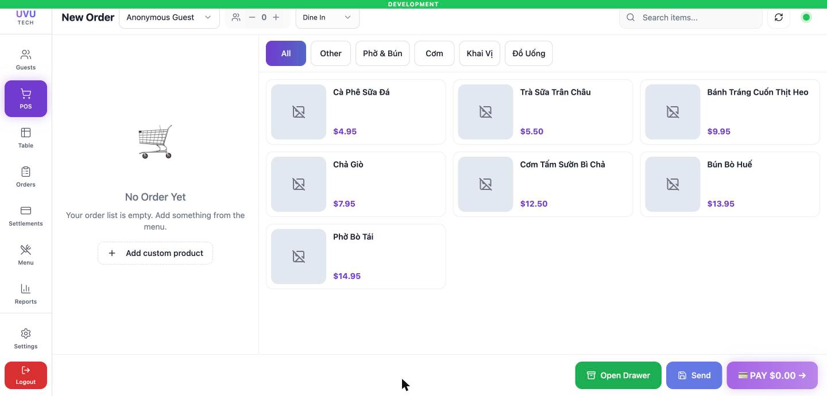
Task: Click the $13.95 price of Bún Bò Huế
Action: [x=721, y=204]
